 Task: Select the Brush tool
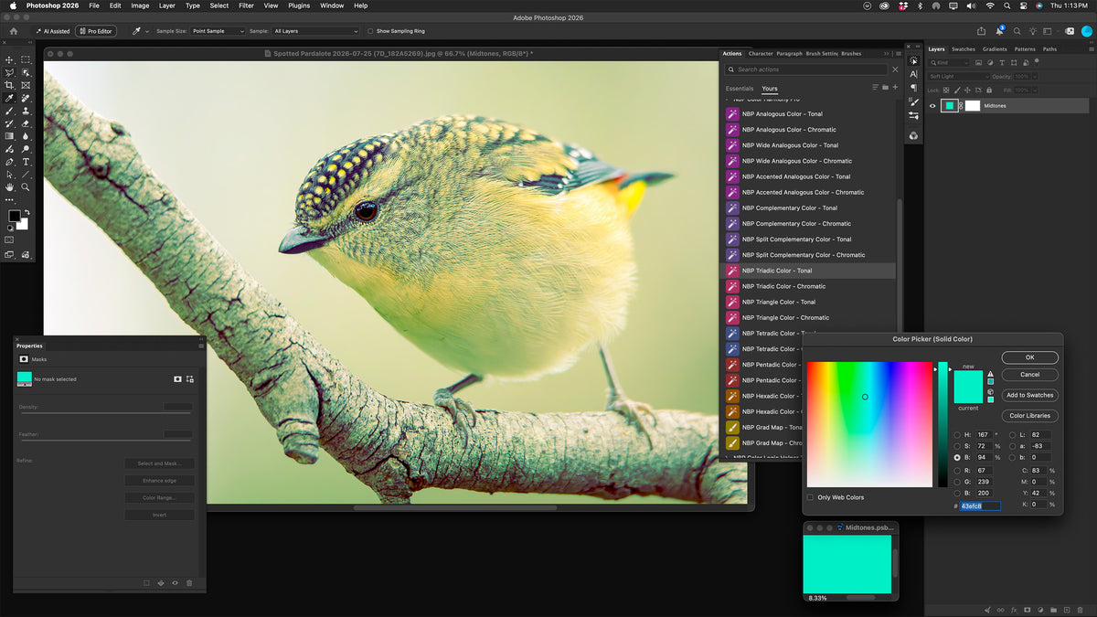pyautogui.click(x=9, y=111)
